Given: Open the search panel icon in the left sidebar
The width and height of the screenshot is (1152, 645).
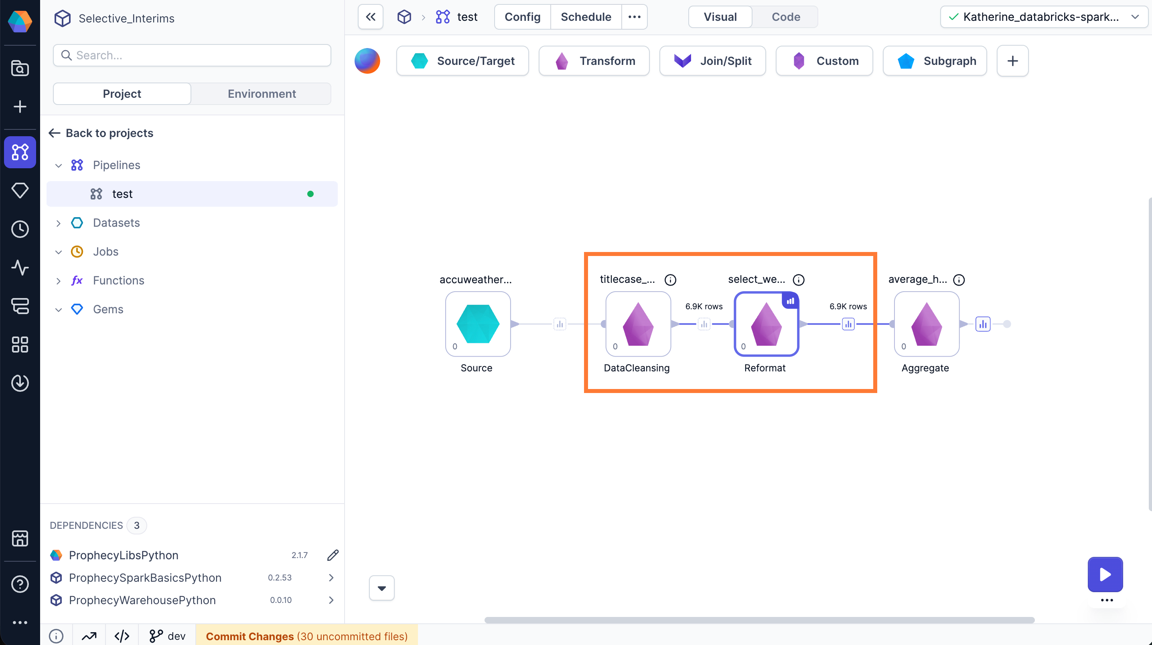Looking at the screenshot, I should (20, 69).
